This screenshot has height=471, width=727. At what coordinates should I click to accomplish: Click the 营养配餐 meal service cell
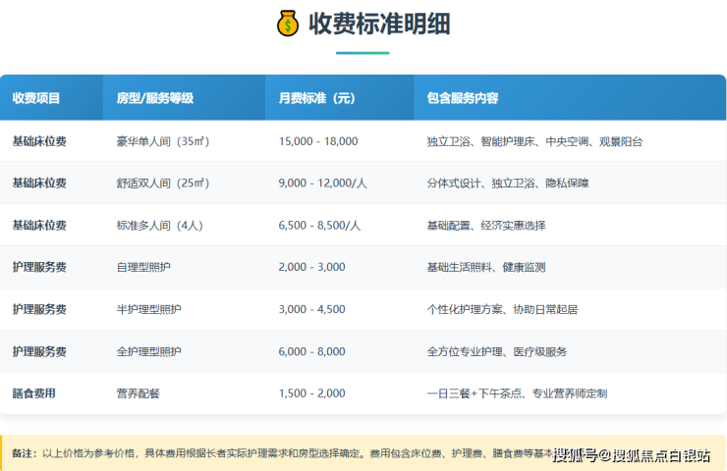point(138,393)
